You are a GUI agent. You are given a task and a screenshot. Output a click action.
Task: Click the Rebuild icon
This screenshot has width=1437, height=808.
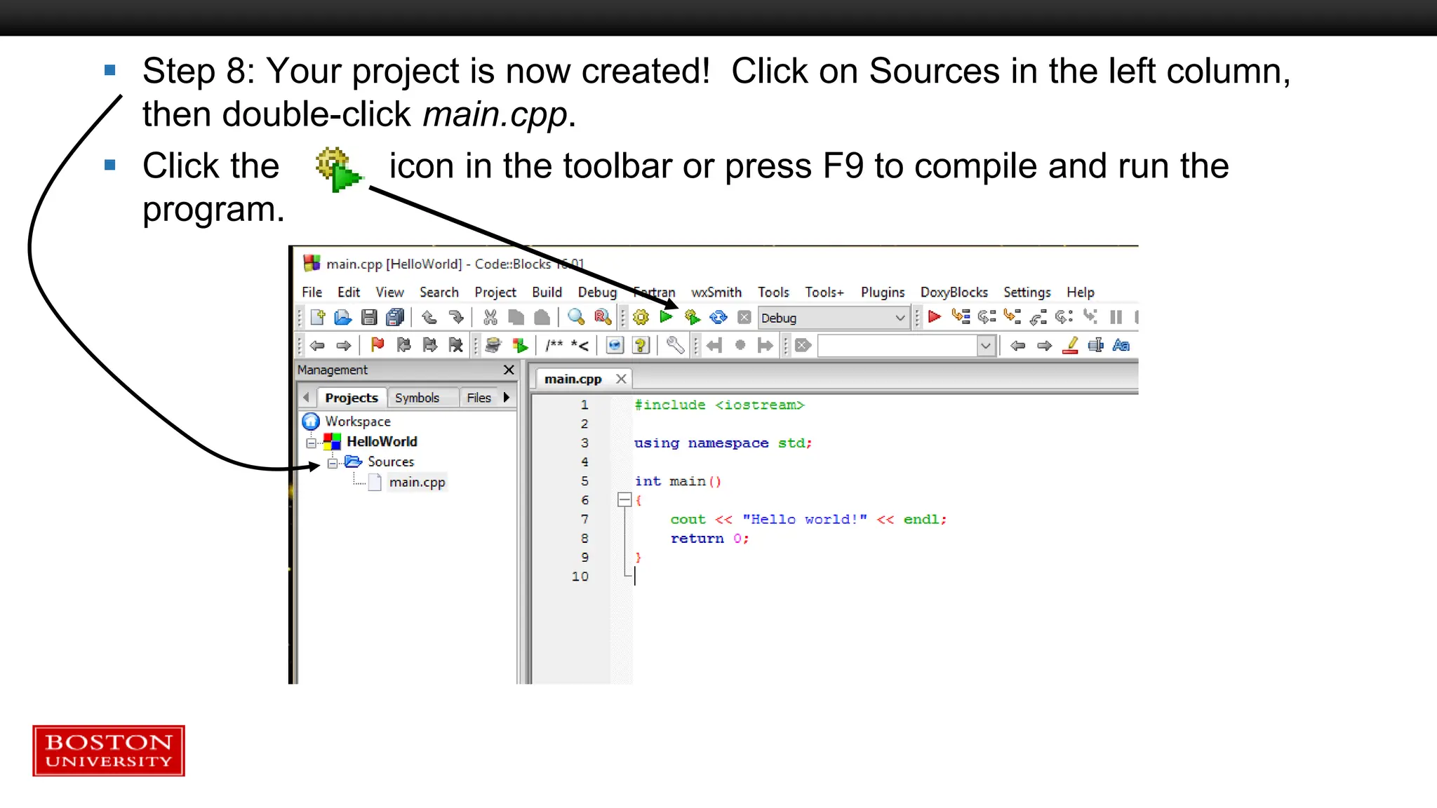[x=718, y=318]
